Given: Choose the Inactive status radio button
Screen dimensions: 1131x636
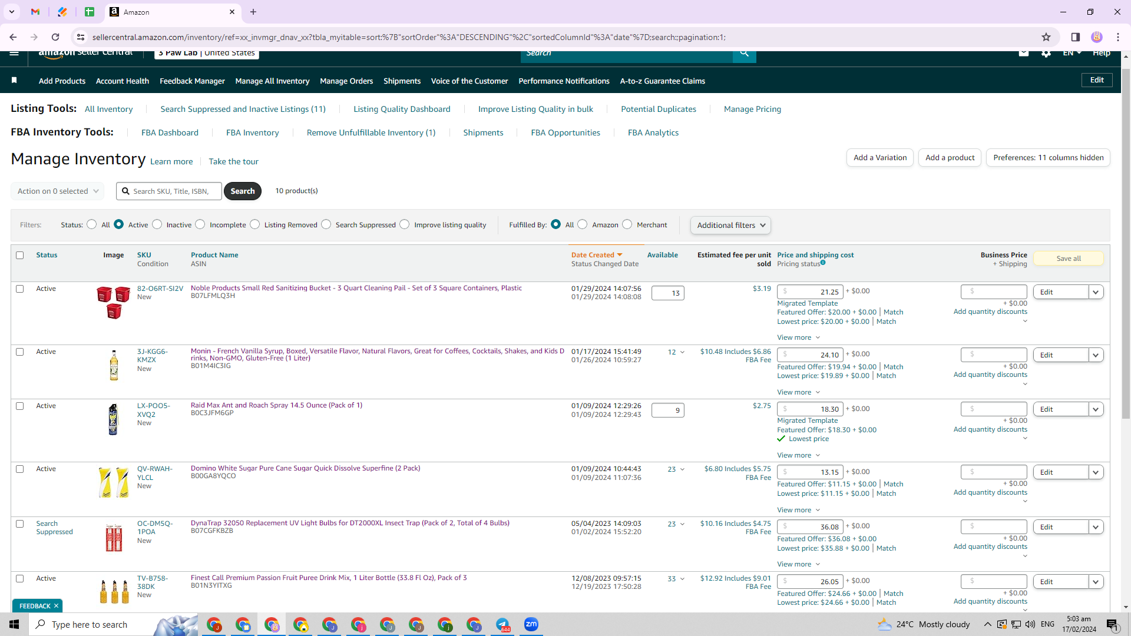Looking at the screenshot, I should [157, 224].
